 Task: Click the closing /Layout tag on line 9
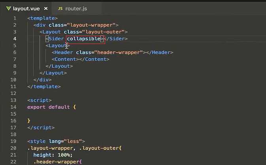click(53, 73)
